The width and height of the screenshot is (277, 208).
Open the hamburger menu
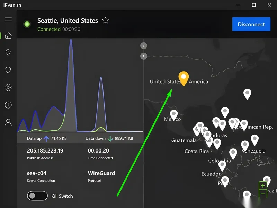(8, 19)
